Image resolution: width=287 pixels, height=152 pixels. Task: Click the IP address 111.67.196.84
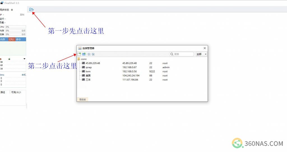pyautogui.click(x=130, y=80)
